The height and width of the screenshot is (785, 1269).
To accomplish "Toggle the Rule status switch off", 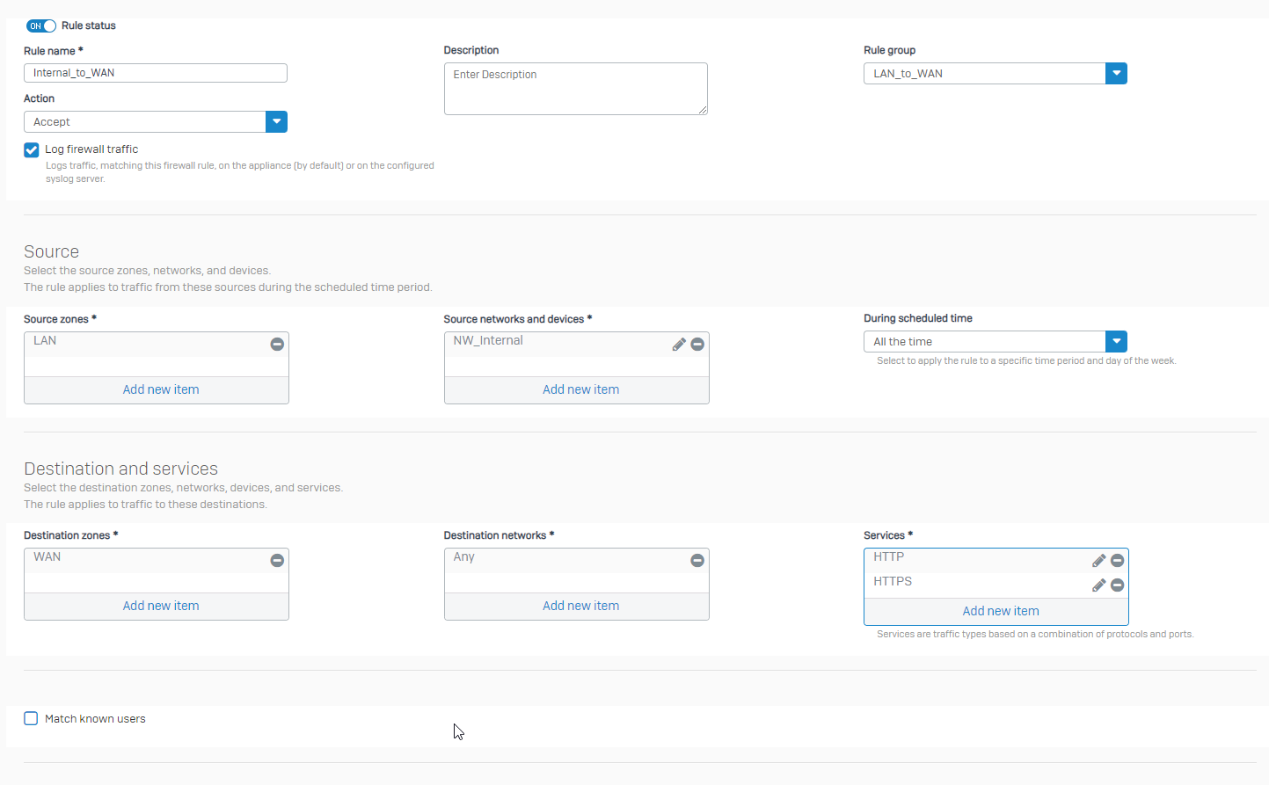I will coord(41,26).
